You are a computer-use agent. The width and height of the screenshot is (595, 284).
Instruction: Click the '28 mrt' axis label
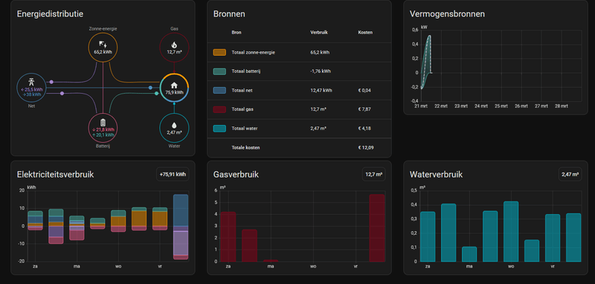(562, 106)
